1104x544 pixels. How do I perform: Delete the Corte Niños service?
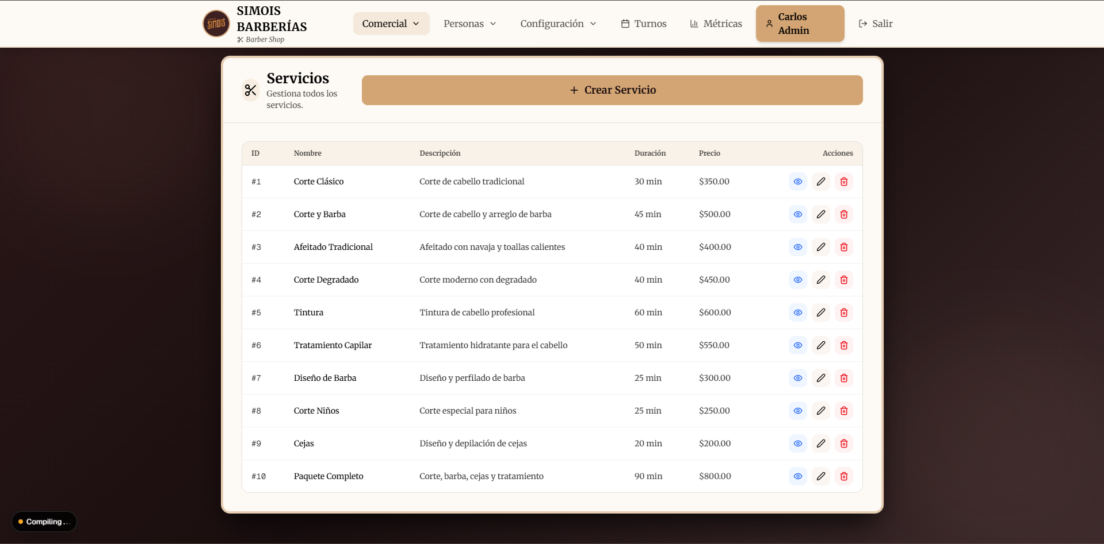click(844, 411)
